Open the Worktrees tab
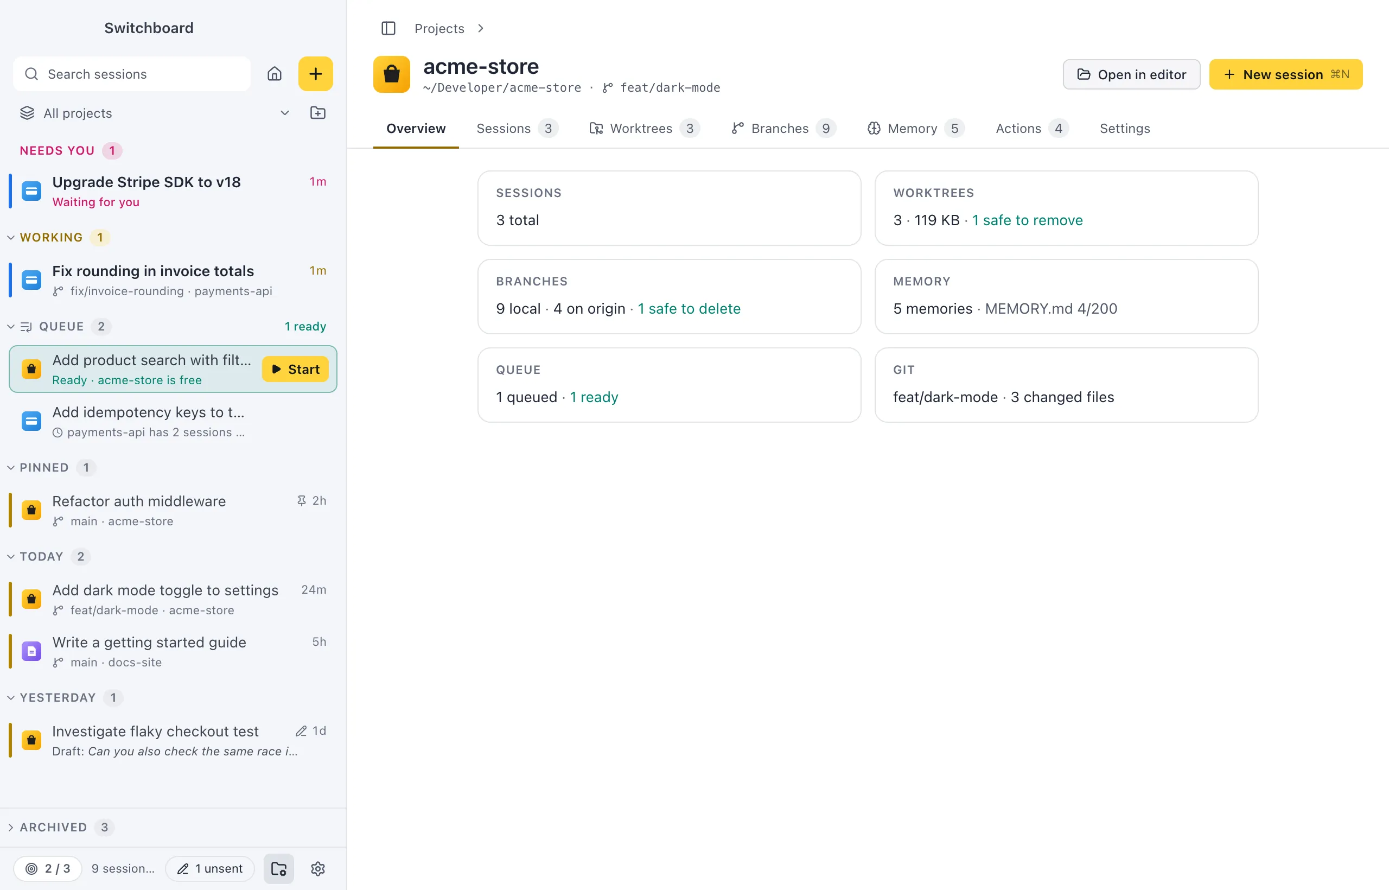 coord(644,128)
